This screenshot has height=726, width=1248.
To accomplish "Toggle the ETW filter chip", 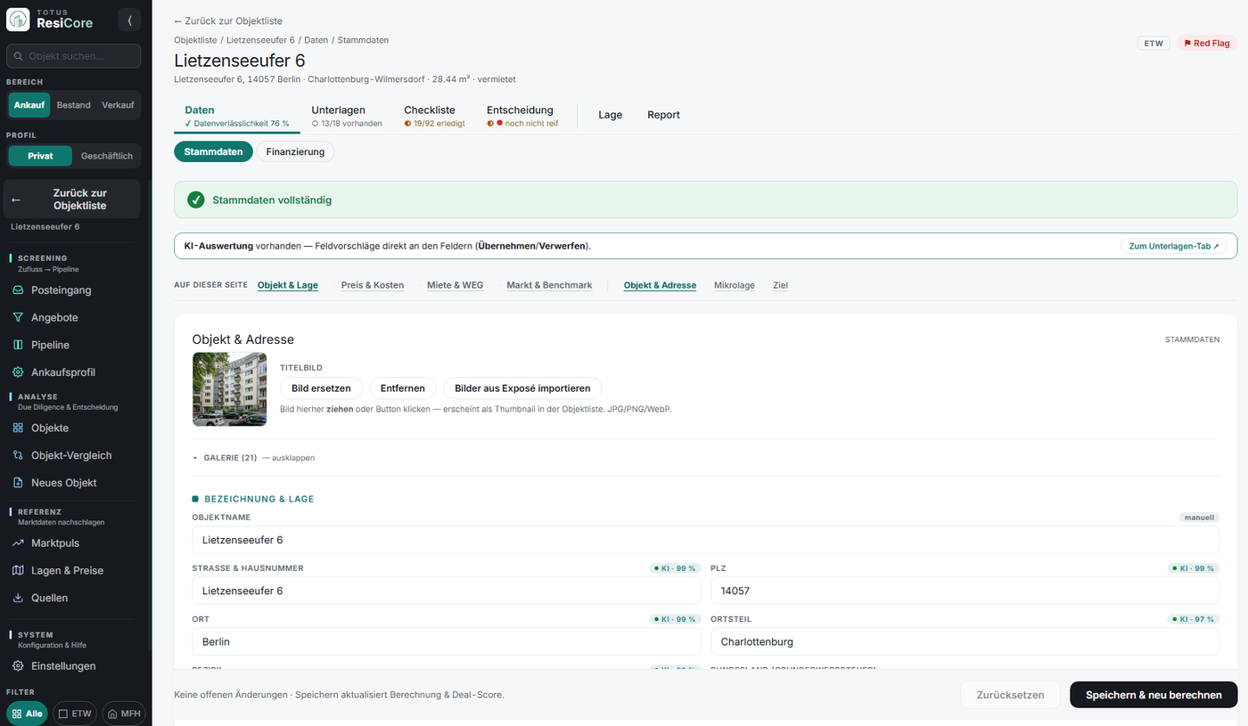I will tap(75, 714).
